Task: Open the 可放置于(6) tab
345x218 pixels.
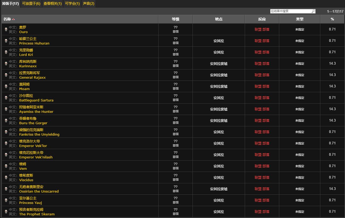Action: click(x=31, y=4)
